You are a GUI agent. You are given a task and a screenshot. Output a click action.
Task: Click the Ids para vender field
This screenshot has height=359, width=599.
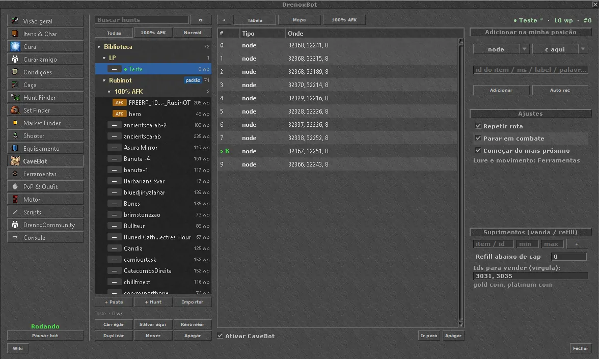point(530,276)
